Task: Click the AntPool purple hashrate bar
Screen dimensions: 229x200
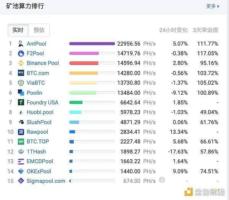Action: click(92, 44)
